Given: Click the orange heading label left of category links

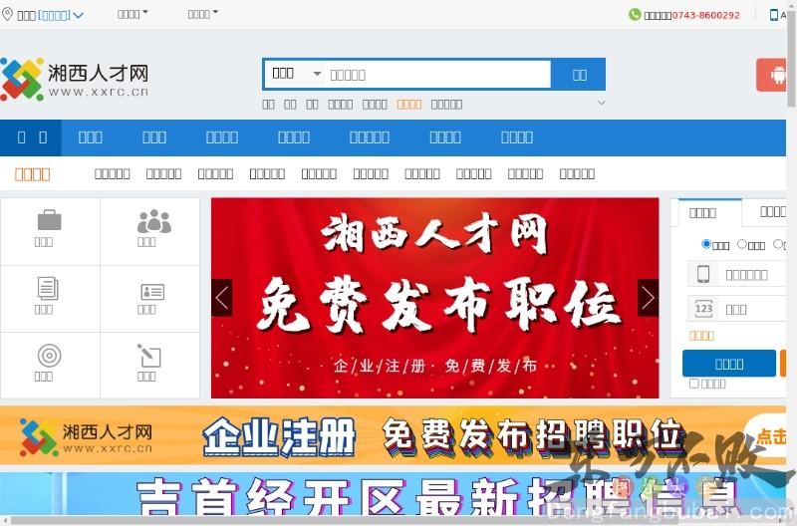Looking at the screenshot, I should tap(32, 174).
